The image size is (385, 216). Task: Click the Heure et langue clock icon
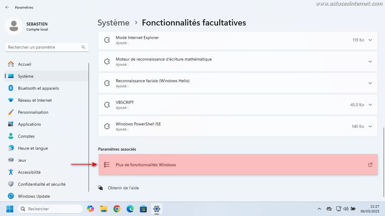pos(11,148)
